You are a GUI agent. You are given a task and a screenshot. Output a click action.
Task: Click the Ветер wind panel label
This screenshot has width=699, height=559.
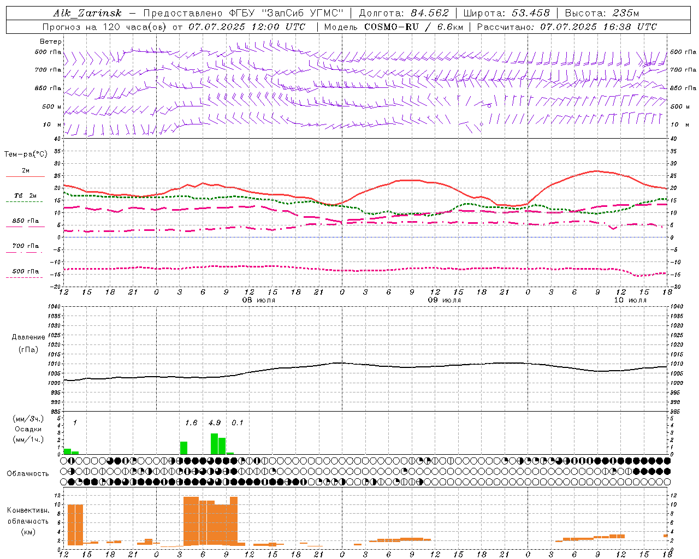point(51,41)
